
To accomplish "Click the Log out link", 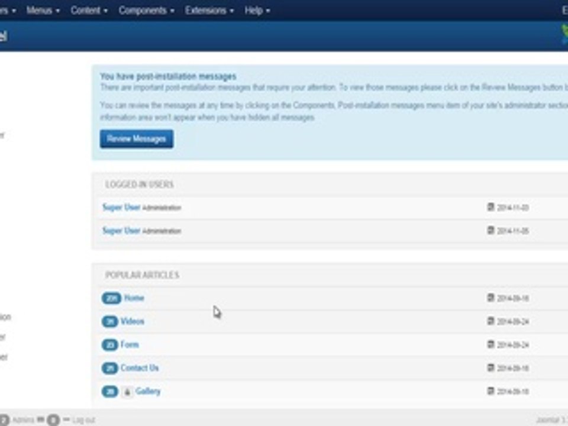I will click(x=83, y=420).
